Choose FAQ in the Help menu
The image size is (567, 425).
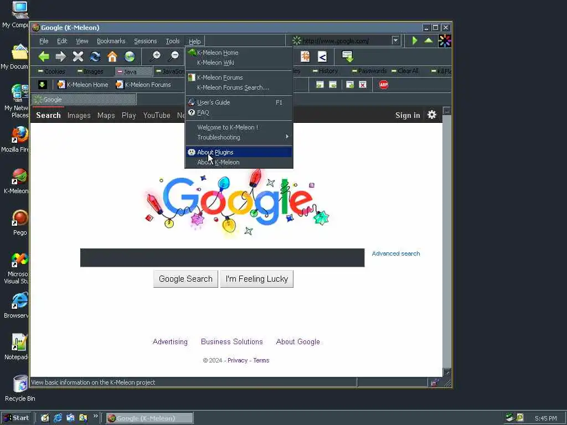click(239, 112)
